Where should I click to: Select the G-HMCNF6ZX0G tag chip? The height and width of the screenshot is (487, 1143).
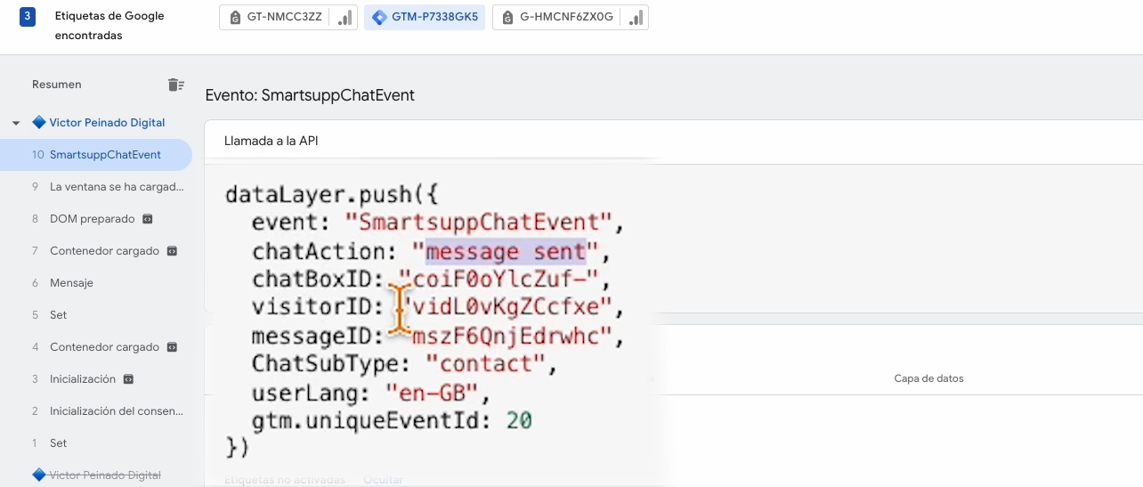(x=571, y=17)
